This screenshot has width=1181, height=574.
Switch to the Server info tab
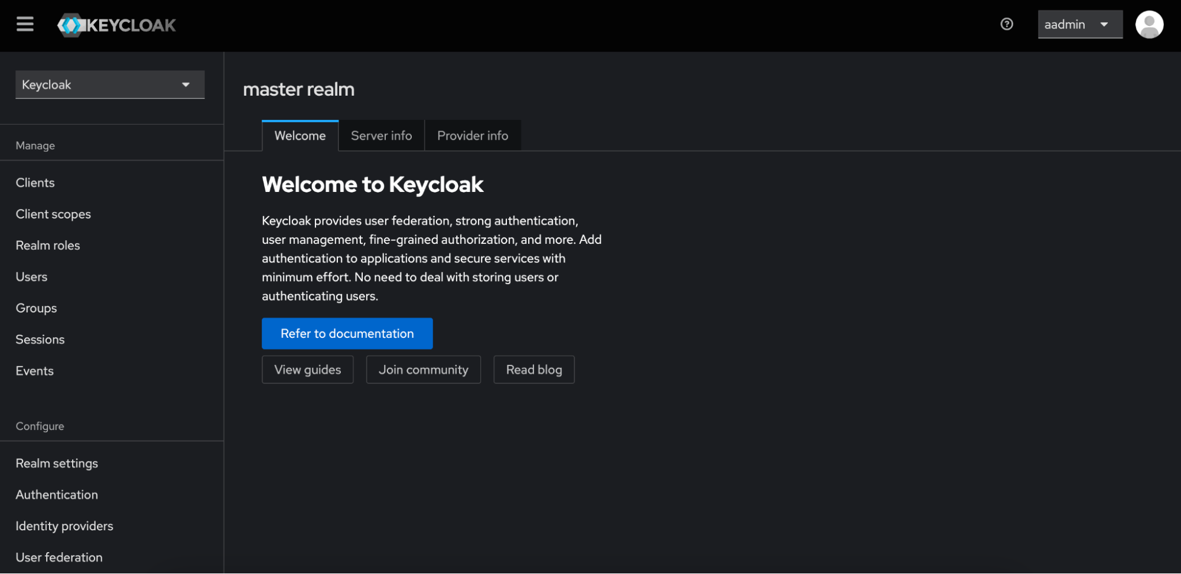point(381,136)
